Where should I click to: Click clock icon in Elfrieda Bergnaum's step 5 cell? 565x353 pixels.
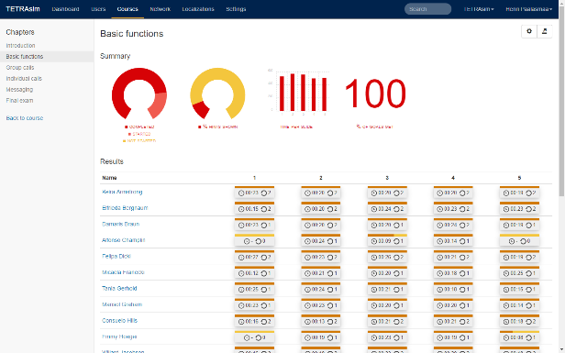506,209
